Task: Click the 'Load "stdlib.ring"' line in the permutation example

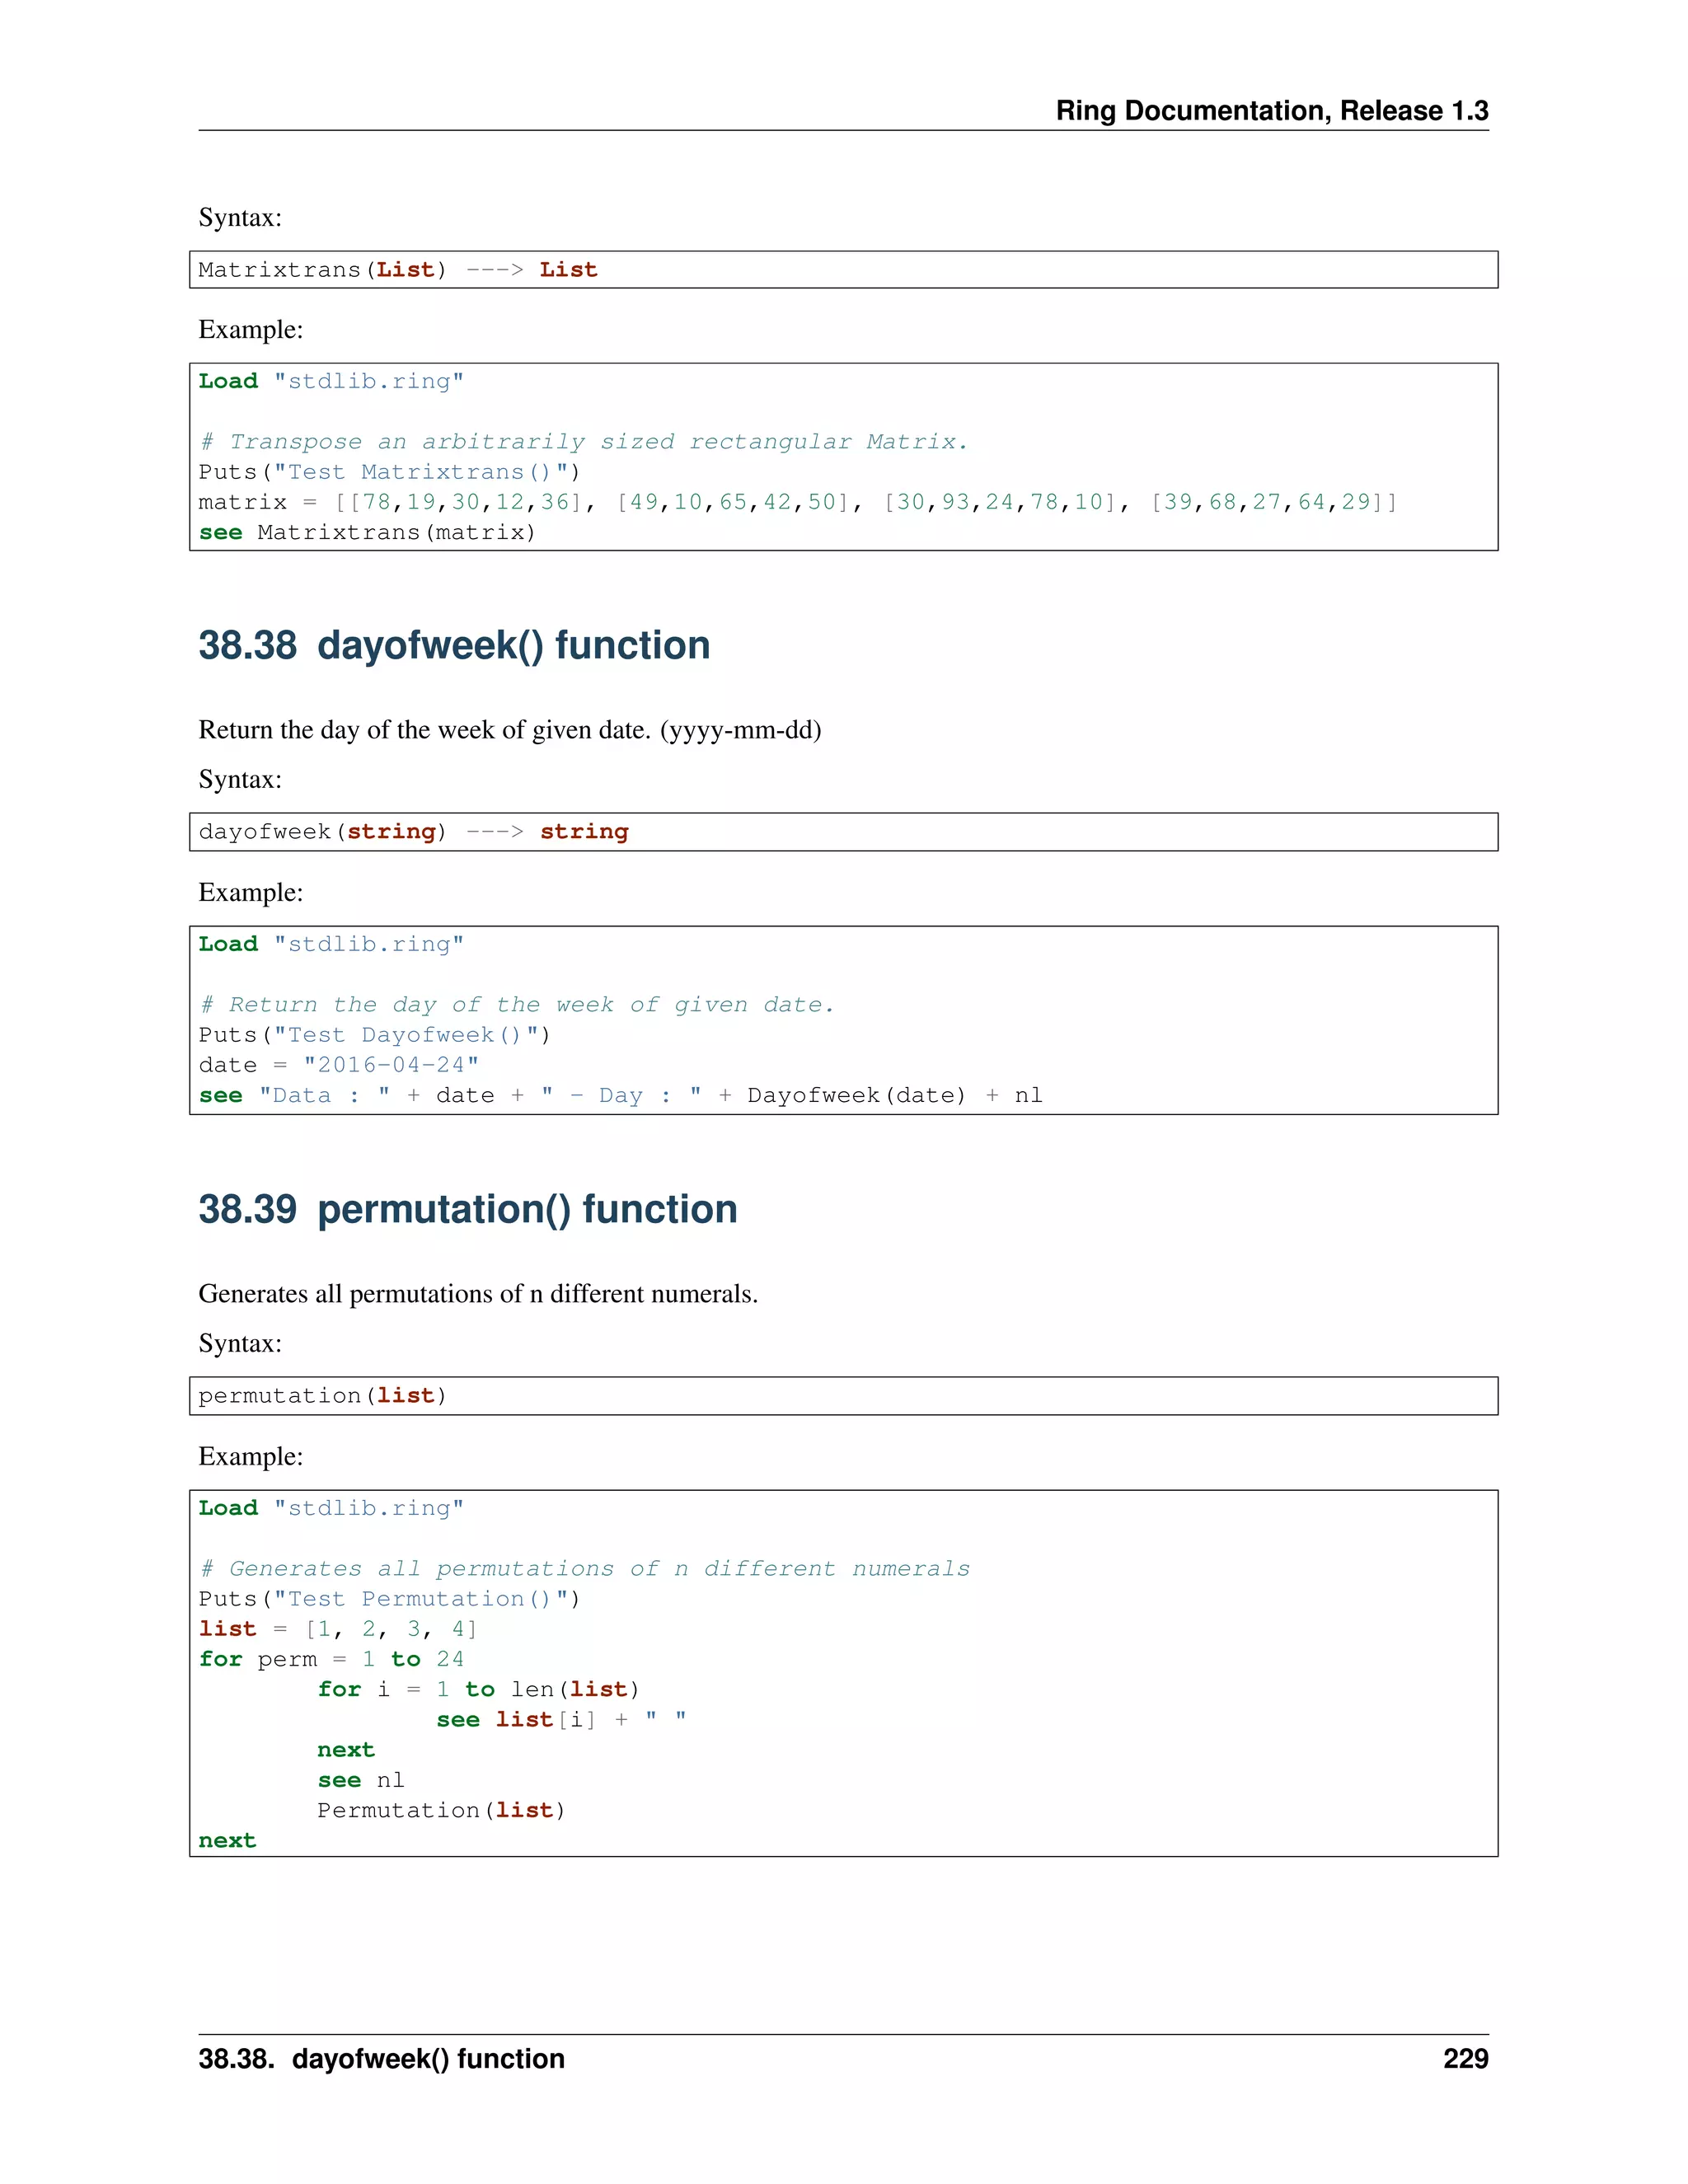Action: 331,1509
